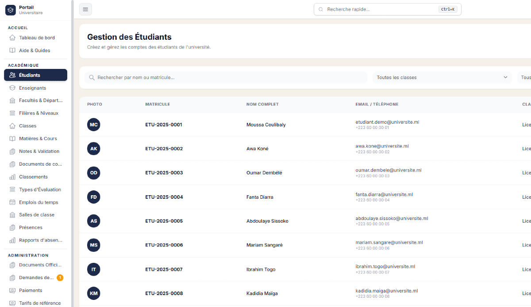The width and height of the screenshot is (531, 307).
Task: Click the Matières & Cours book icon
Action: pos(12,138)
